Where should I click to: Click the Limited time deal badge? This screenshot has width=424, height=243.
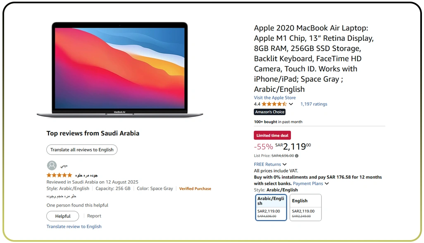[x=272, y=135]
